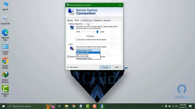Minimize the Remote Desktop Connection window
195x109 pixels.
[107, 5]
